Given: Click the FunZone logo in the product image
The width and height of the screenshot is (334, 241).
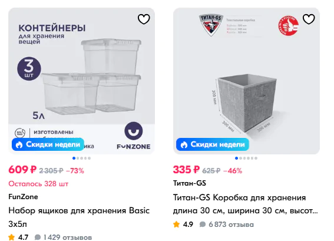Looking at the screenshot, I should click(x=134, y=136).
